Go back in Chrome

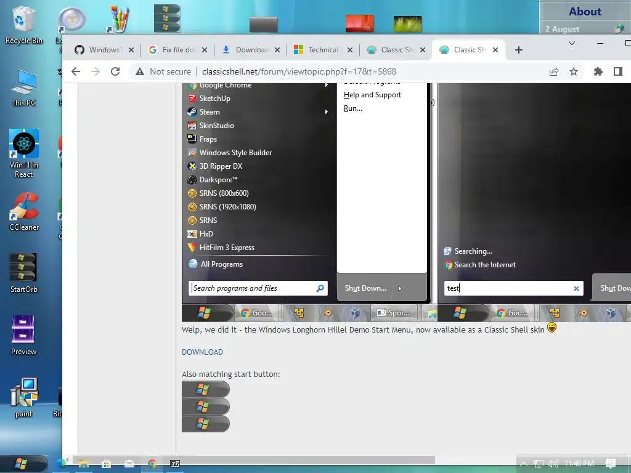pyautogui.click(x=76, y=71)
